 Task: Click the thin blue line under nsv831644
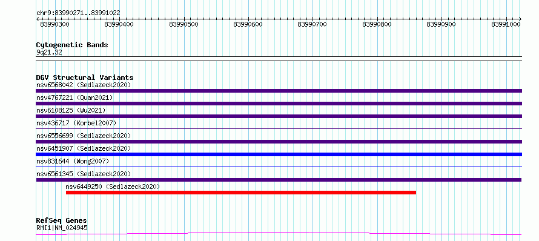[x=279, y=167]
